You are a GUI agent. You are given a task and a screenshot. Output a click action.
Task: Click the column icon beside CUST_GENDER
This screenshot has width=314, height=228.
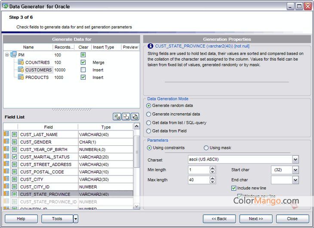pyautogui.click(x=6, y=142)
